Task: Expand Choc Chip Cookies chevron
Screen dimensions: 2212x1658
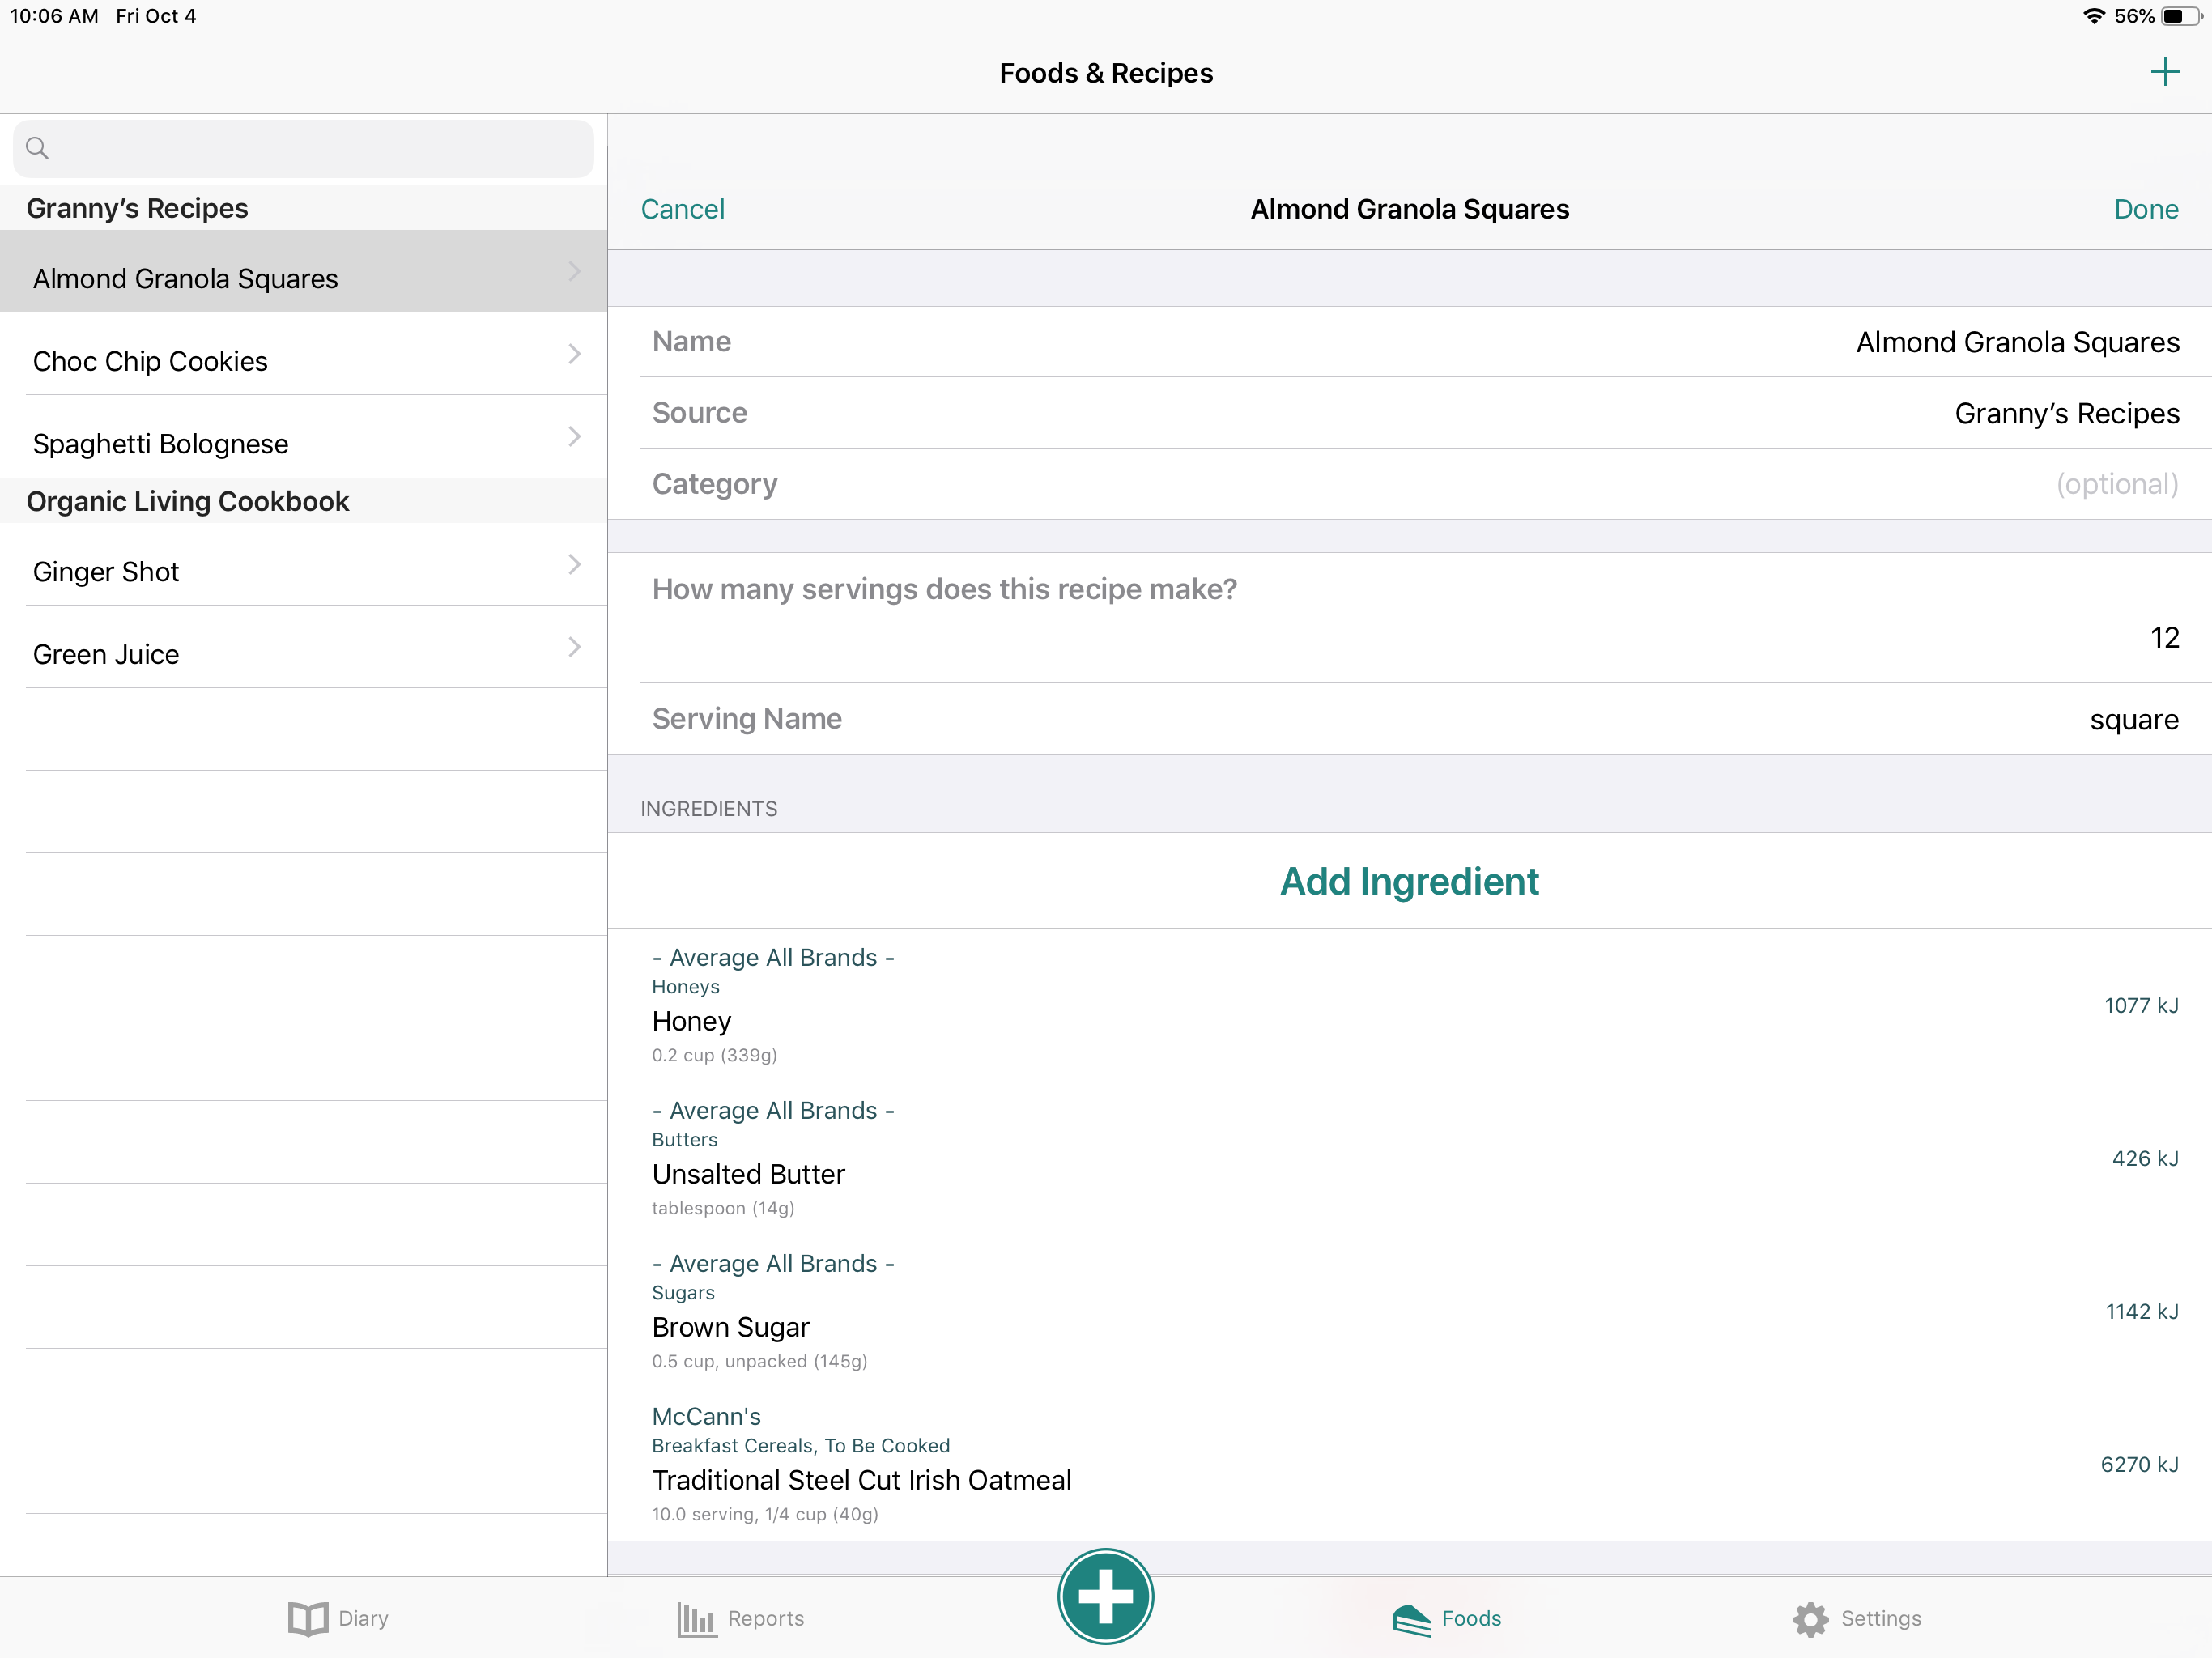Action: [x=574, y=354]
